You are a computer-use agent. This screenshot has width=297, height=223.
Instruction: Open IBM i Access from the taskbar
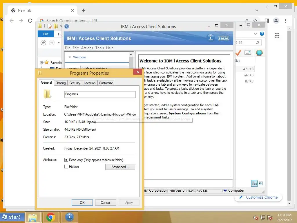coord(70,217)
